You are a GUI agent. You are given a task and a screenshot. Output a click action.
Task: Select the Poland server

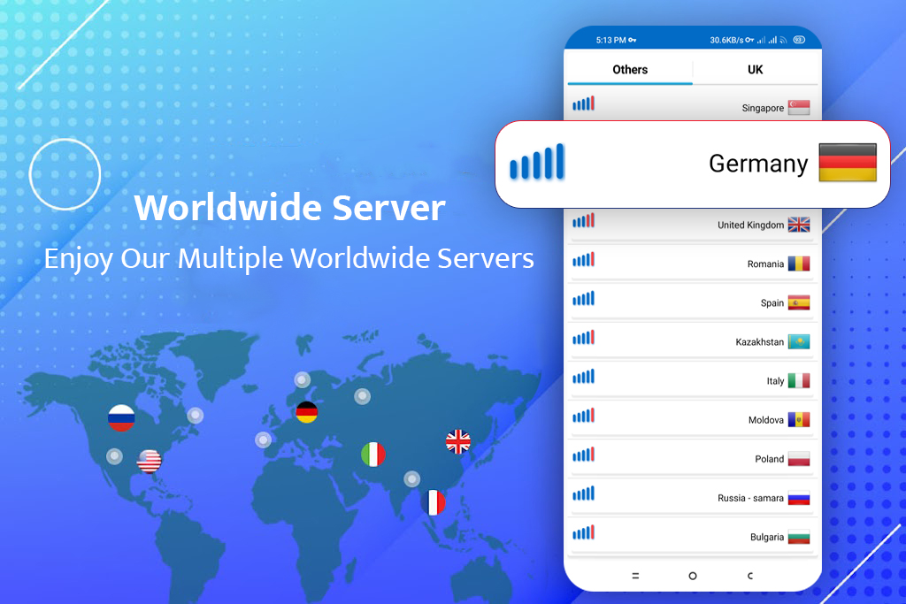tap(692, 458)
